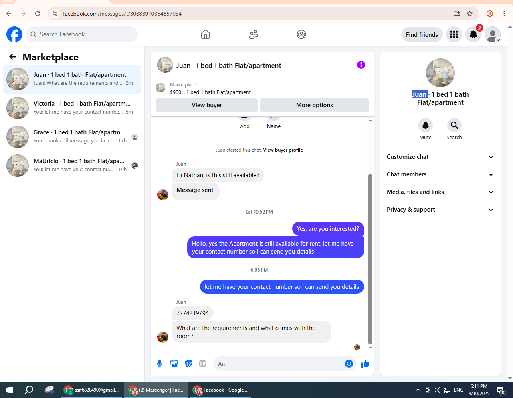Open conversation information purple icon
This screenshot has height=398, width=513.
[x=361, y=65]
